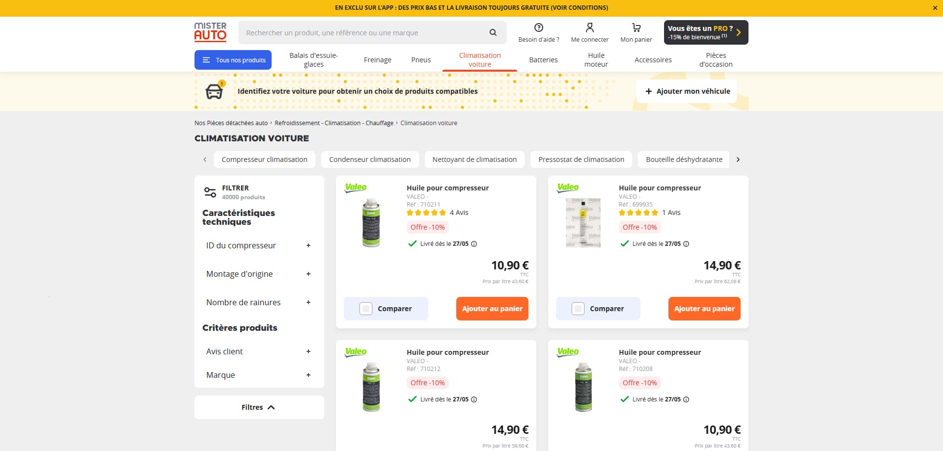The image size is (943, 451).
Task: Click the car identification icon
Action: point(214,91)
